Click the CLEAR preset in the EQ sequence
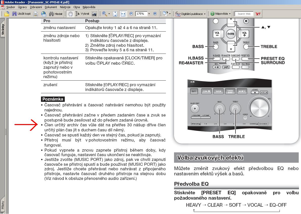 (215, 205)
